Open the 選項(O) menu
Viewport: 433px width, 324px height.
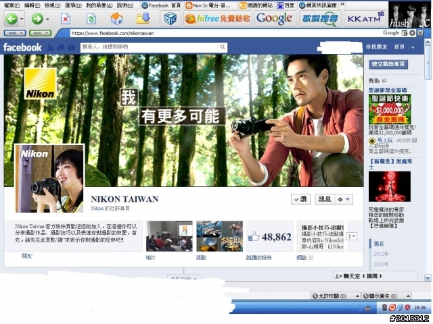click(73, 5)
